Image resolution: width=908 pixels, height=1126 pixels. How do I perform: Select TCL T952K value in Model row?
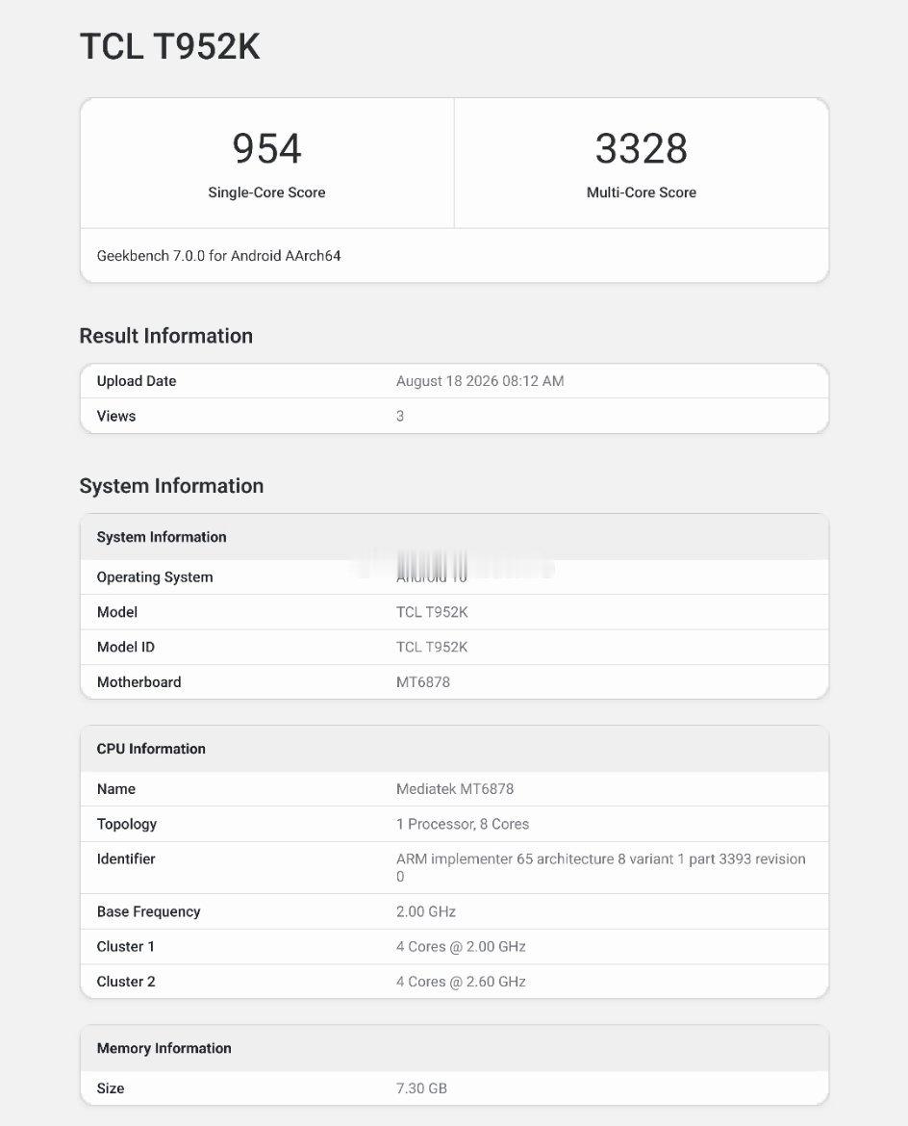(432, 612)
